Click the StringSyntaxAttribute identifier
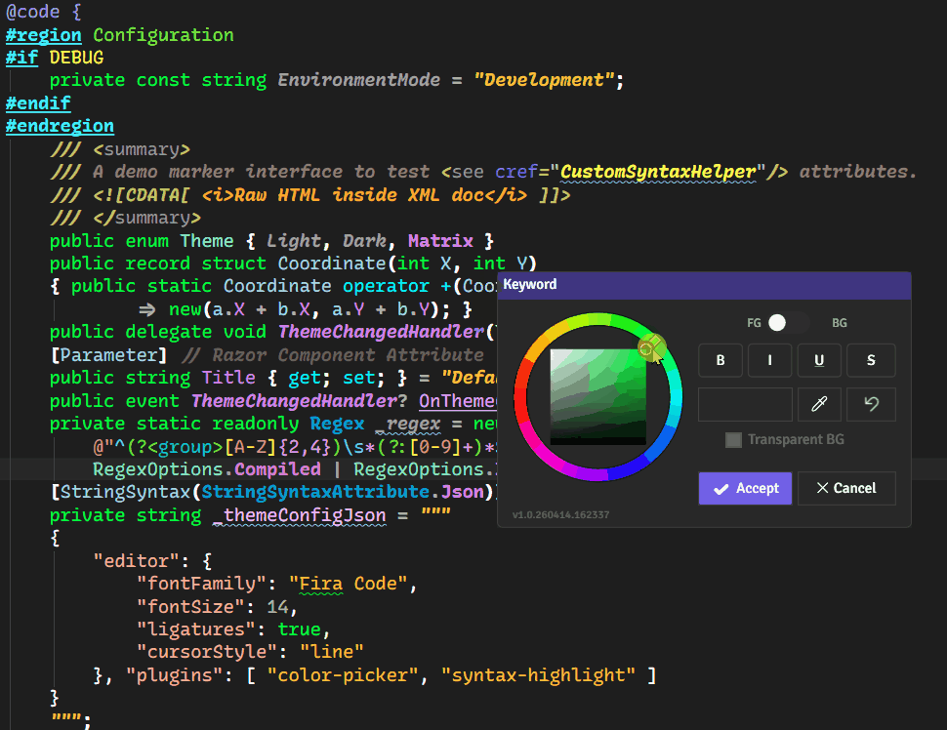947x730 pixels. [315, 492]
